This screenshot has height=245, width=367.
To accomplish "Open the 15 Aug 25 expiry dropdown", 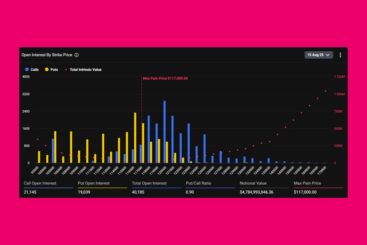I will click(x=319, y=55).
